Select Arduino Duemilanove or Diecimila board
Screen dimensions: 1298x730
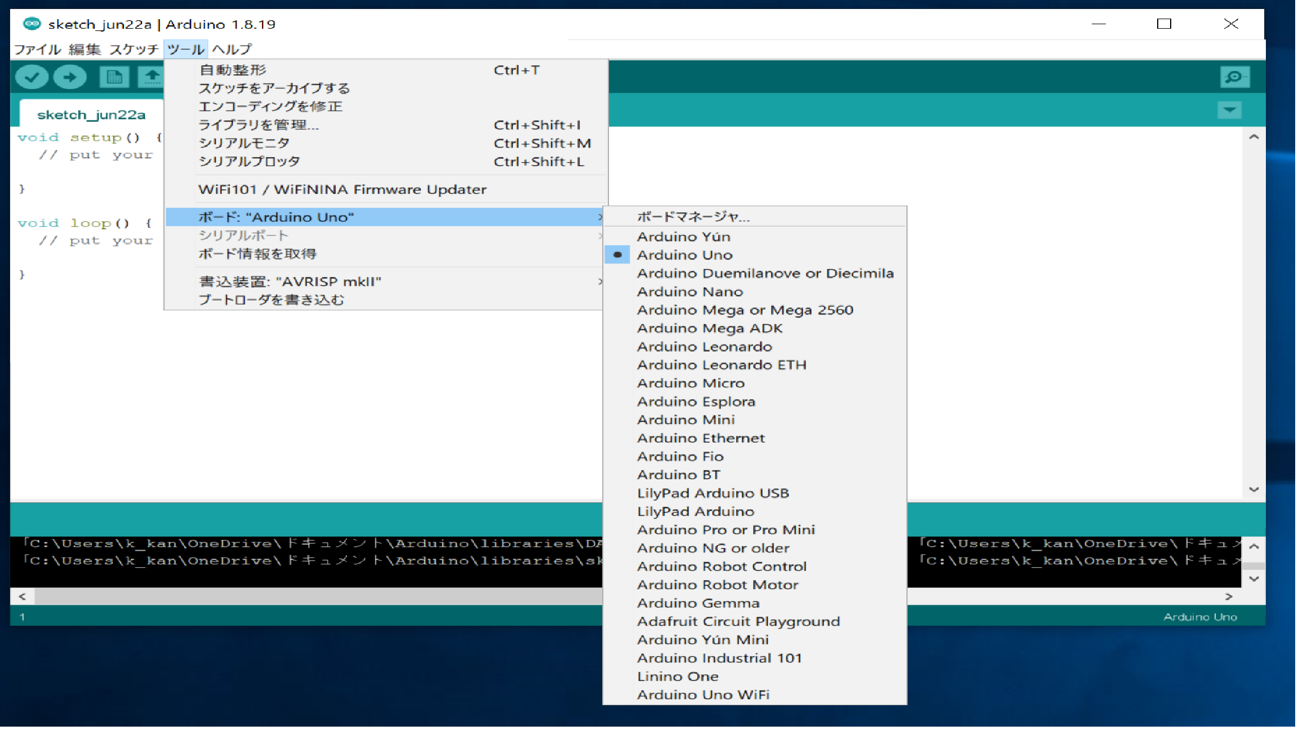pos(755,274)
